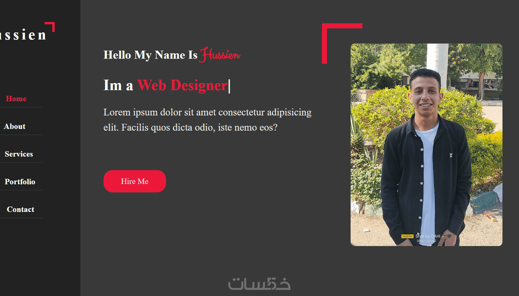Click the Shot by DAHI caption
Viewport: 519px width, 296px height.
pos(428,236)
